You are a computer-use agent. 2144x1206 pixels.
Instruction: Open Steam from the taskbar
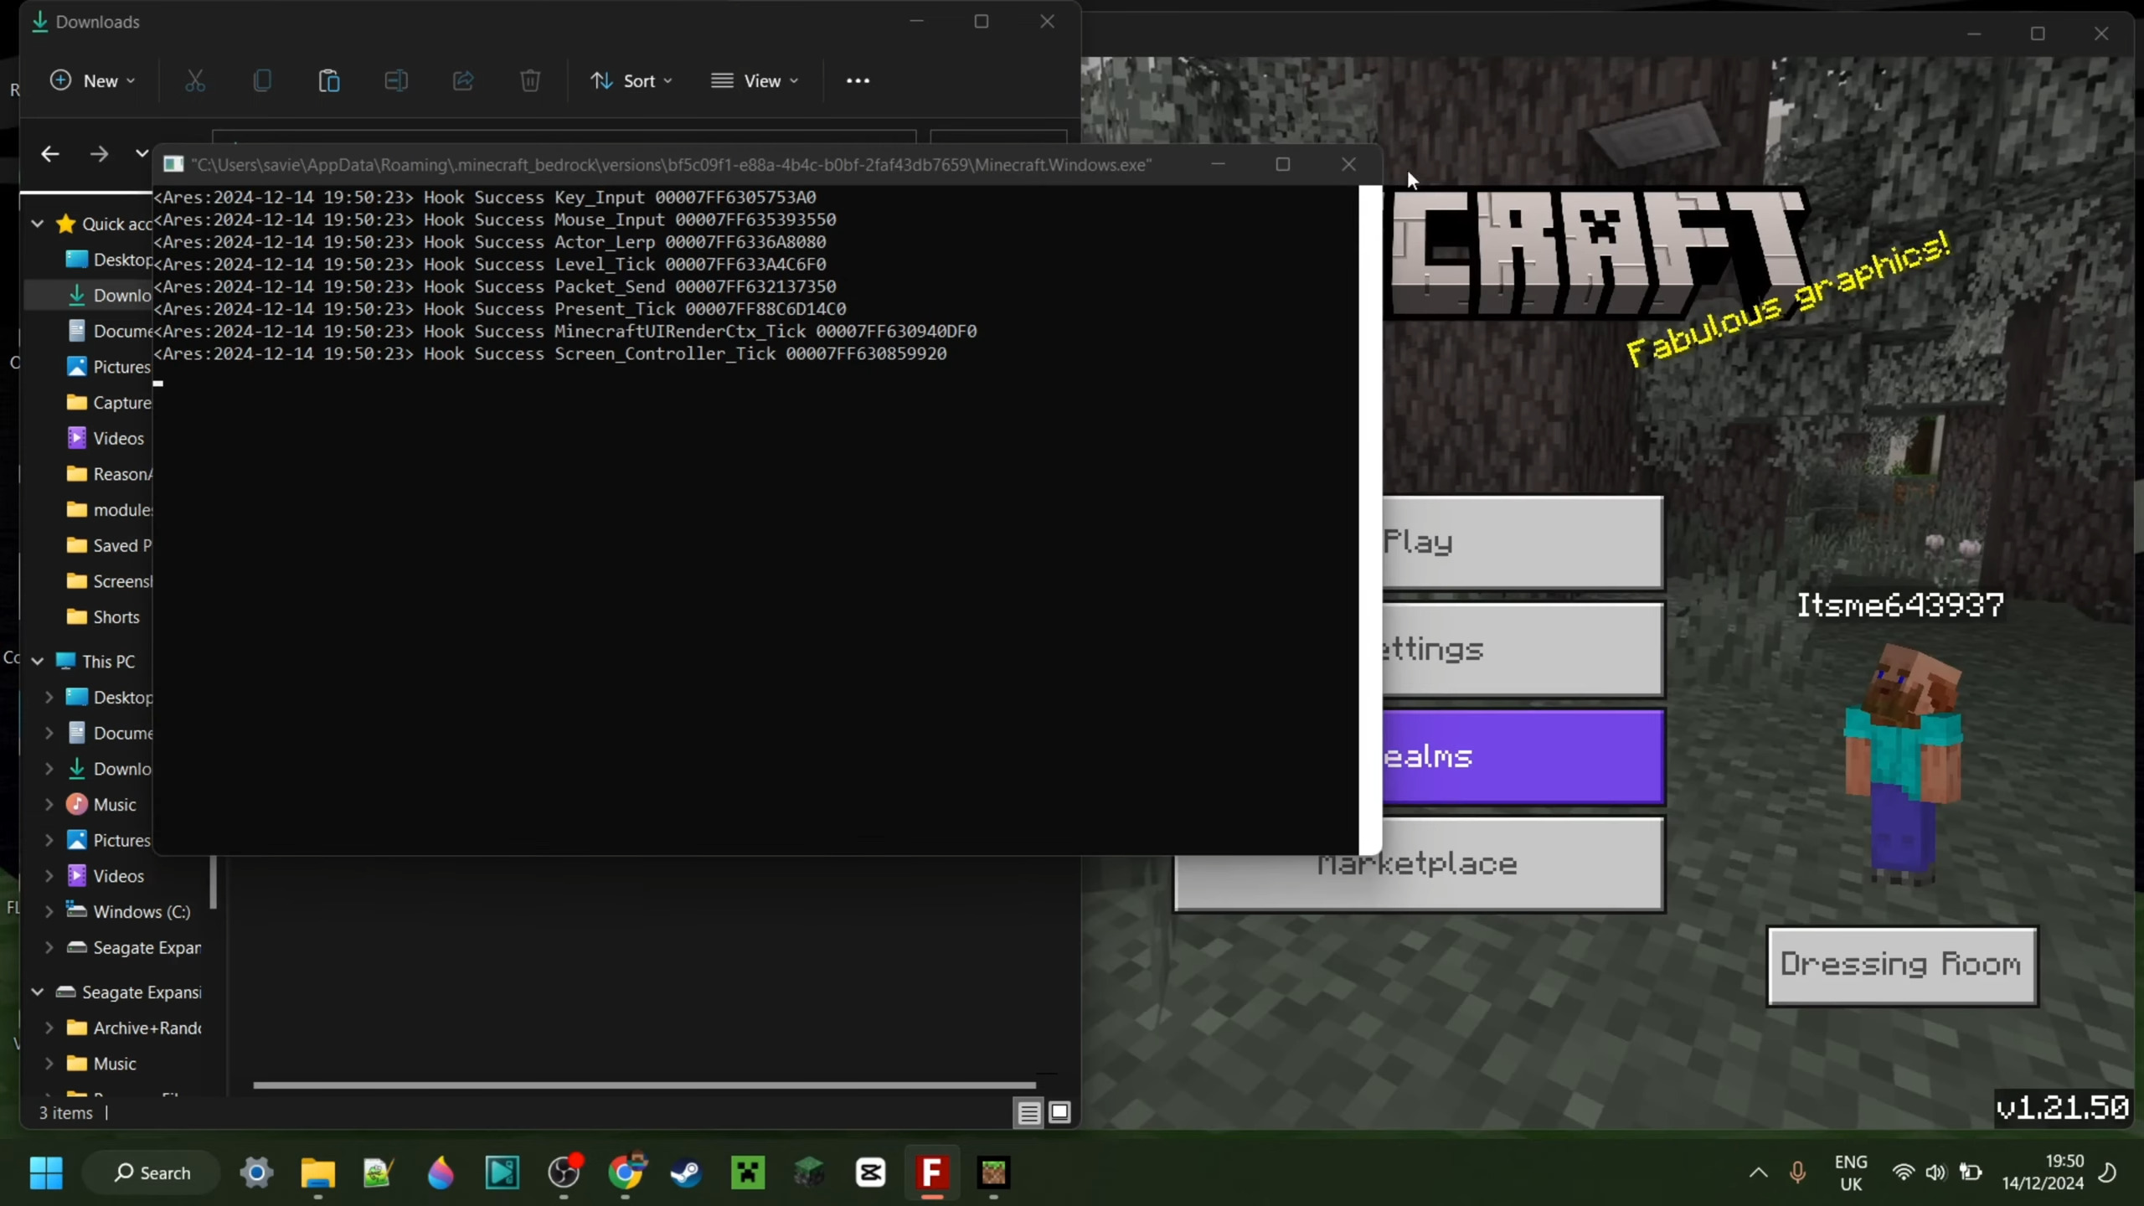tap(687, 1172)
